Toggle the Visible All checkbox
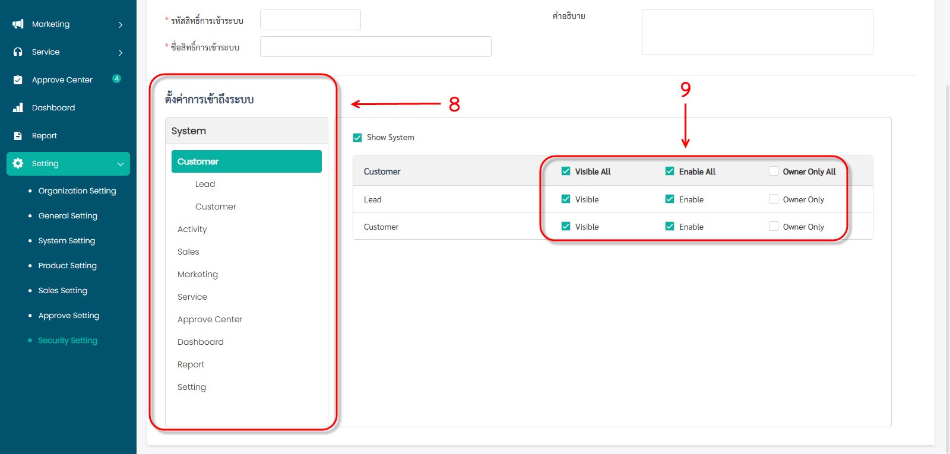This screenshot has height=454, width=950. point(566,172)
